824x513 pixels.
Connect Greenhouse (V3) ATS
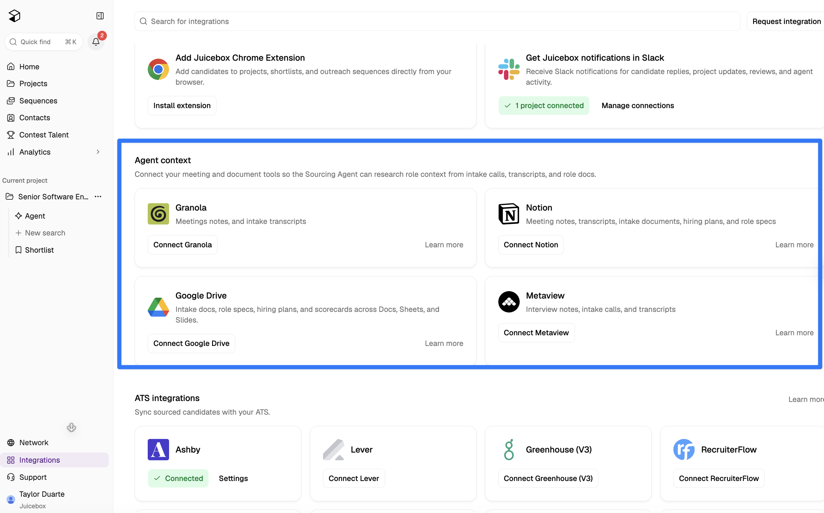tap(548, 478)
